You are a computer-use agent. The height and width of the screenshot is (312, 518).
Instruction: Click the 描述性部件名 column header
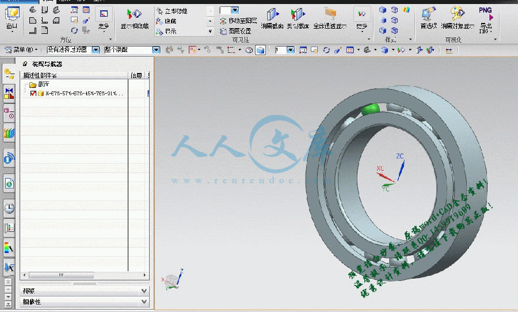click(75, 75)
